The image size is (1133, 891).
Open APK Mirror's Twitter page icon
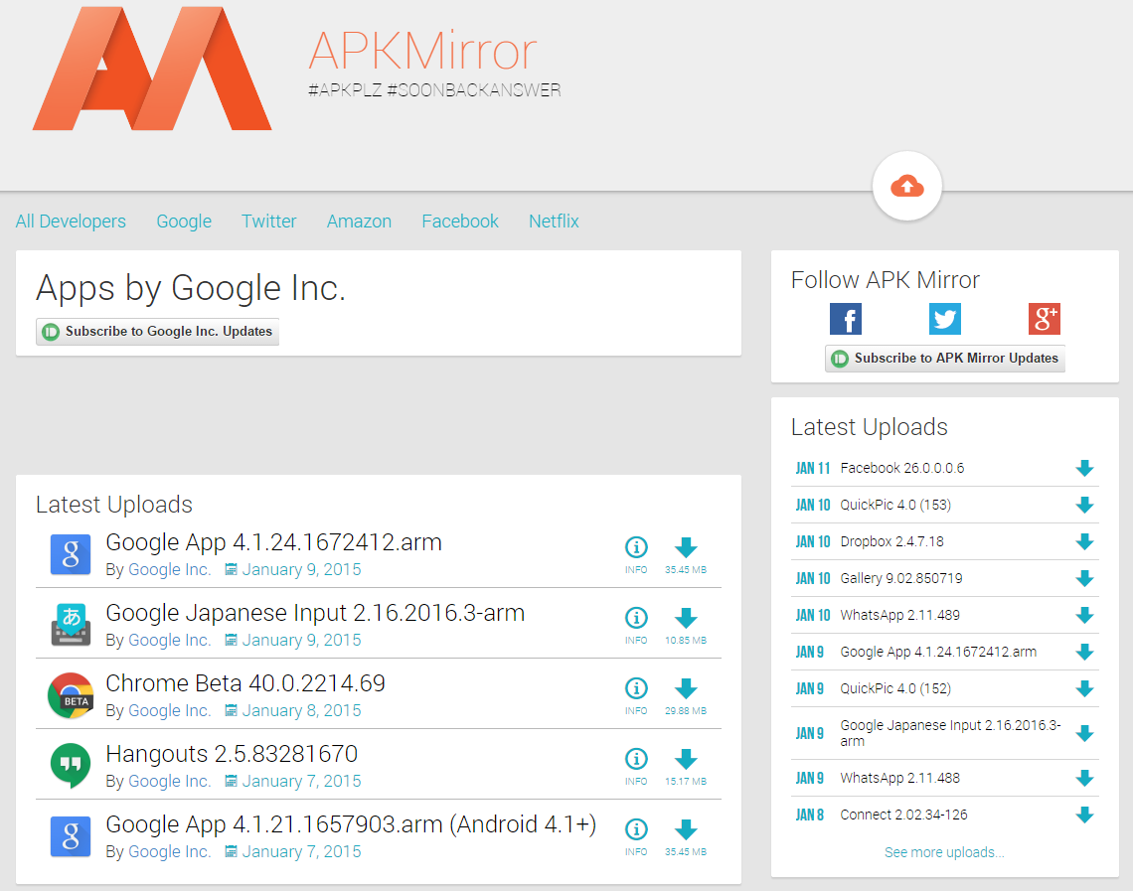pyautogui.click(x=944, y=319)
